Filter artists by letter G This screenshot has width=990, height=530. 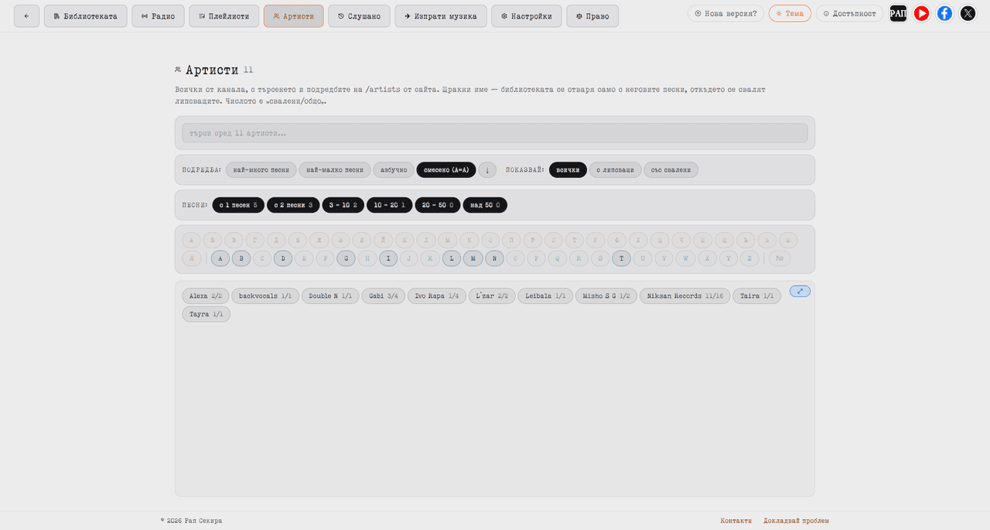point(346,258)
